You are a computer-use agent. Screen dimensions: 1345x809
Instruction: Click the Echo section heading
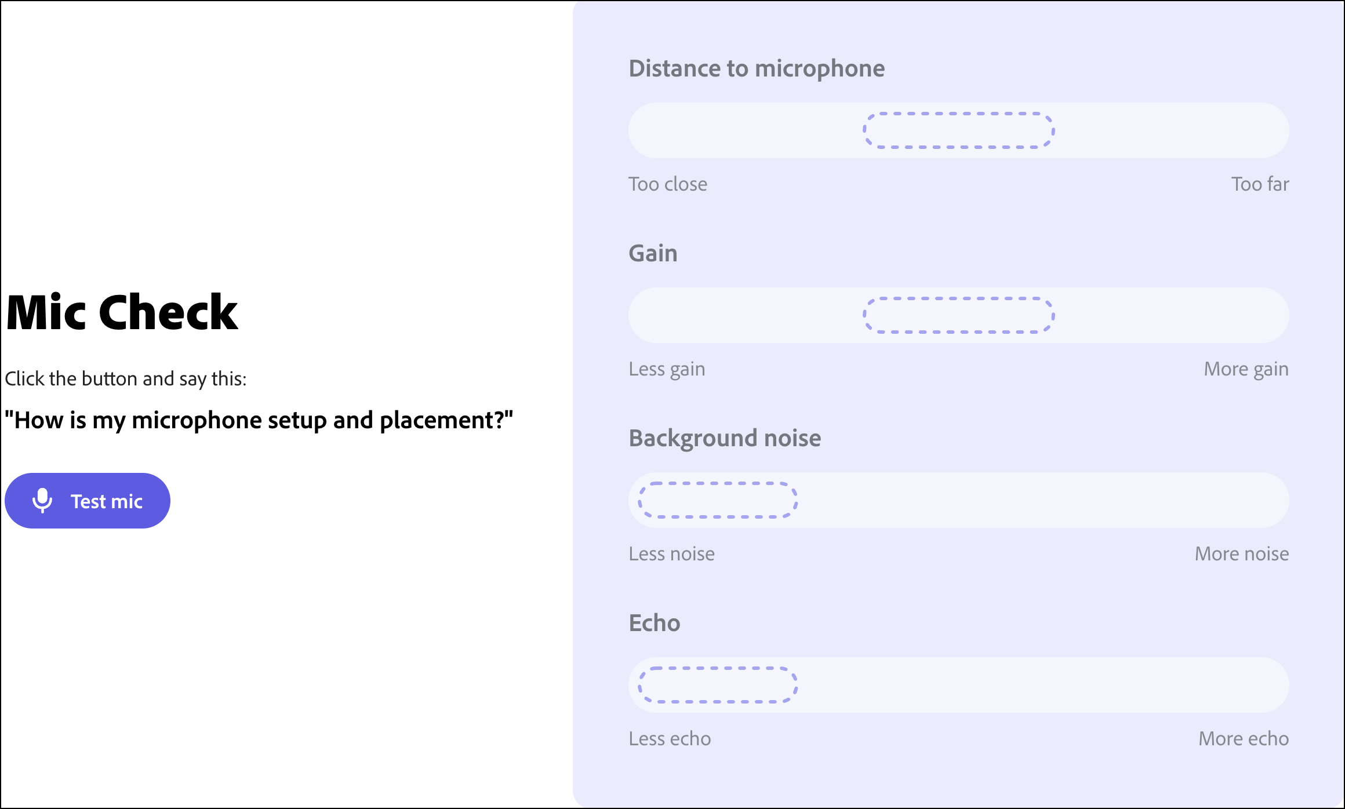pyautogui.click(x=655, y=623)
